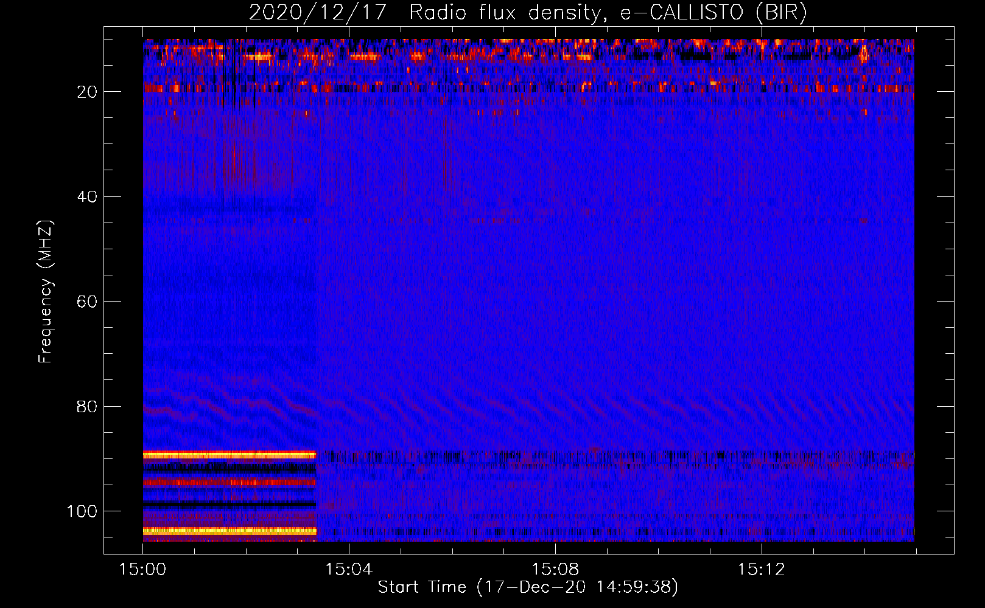Click the 40 MHz frequency tick label

(x=88, y=197)
